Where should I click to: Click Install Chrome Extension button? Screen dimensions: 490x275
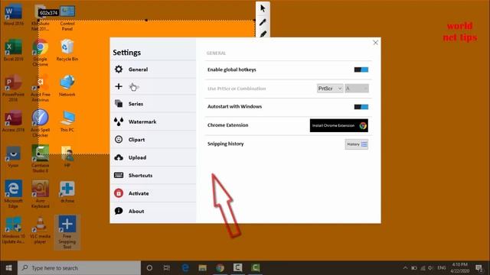coord(338,125)
